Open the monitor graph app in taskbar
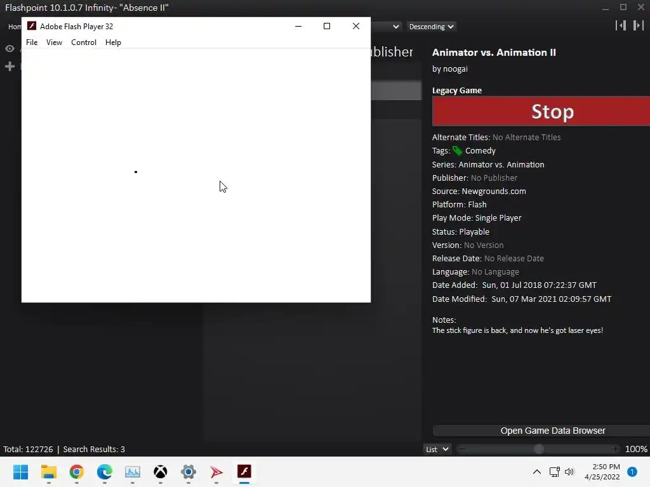 [132, 472]
